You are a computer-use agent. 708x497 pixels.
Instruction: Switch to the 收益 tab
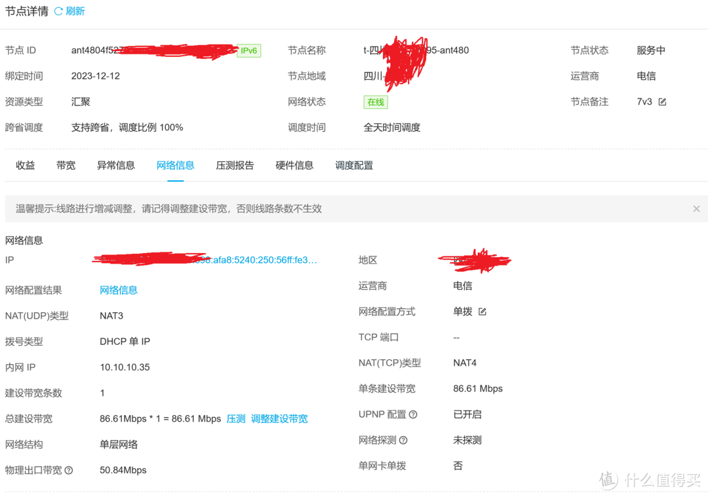(x=25, y=165)
